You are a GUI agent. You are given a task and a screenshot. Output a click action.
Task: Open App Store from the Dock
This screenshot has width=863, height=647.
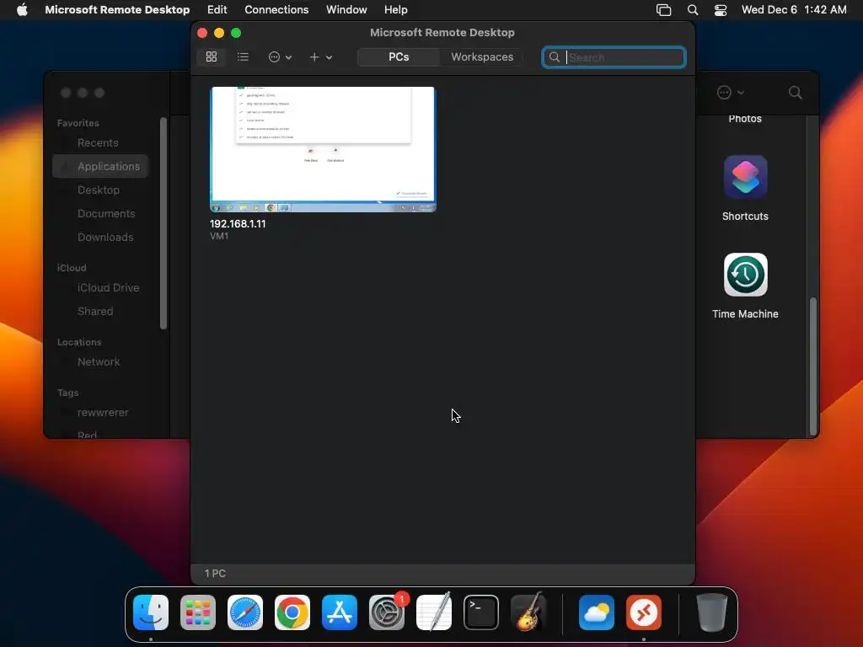tap(340, 612)
